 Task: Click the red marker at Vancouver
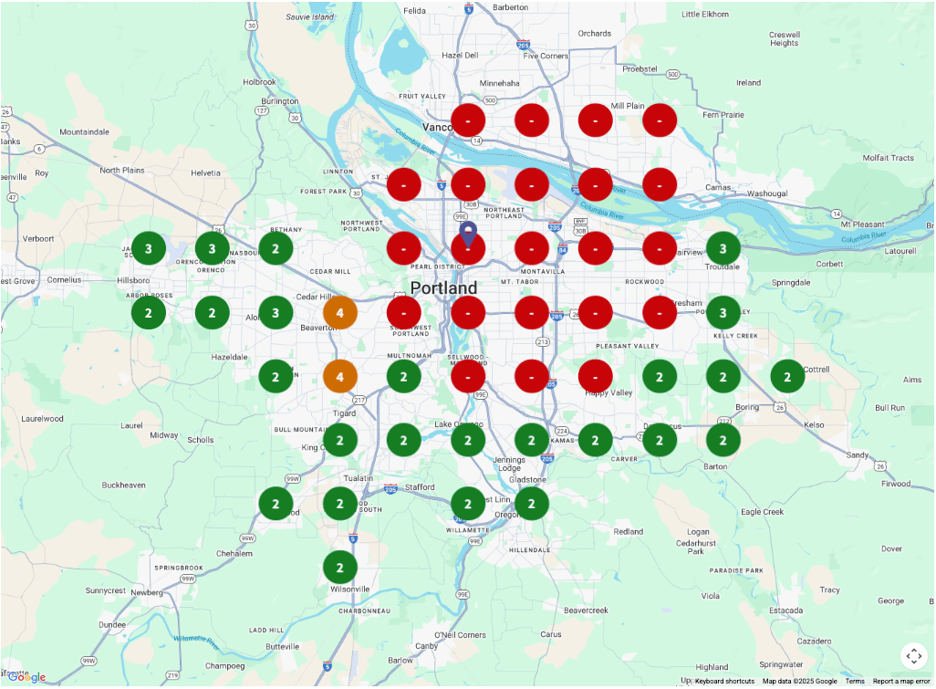tap(468, 120)
